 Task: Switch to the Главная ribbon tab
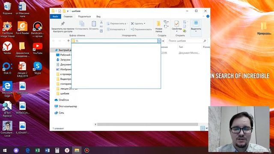pyautogui.click(x=68, y=16)
